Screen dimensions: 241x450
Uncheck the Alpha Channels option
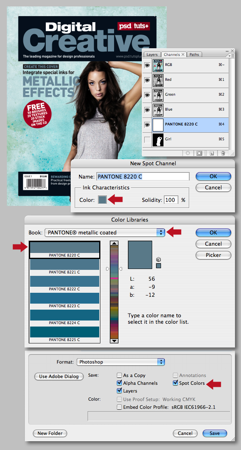click(x=119, y=383)
